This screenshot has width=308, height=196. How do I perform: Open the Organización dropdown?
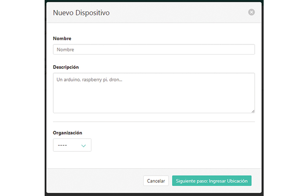(72, 145)
